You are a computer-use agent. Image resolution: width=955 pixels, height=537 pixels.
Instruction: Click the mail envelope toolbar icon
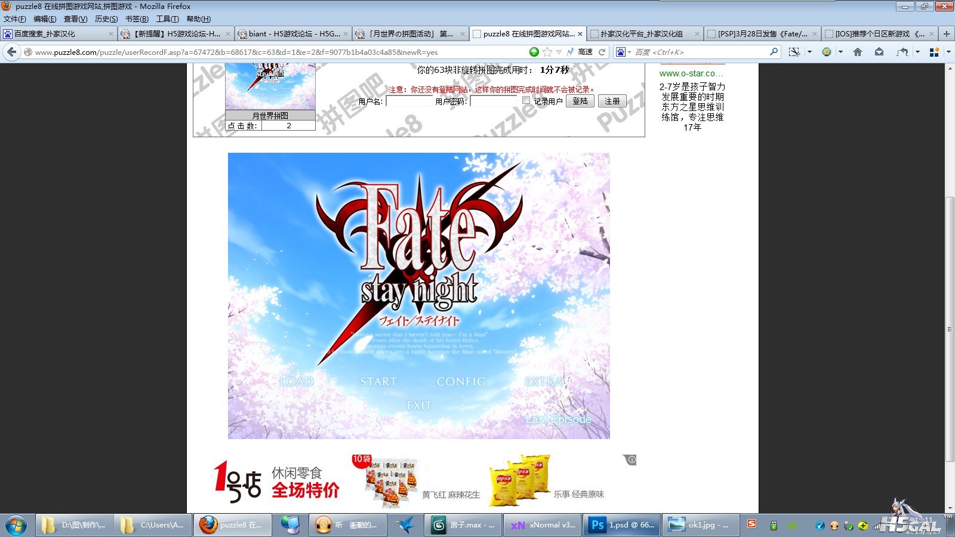879,52
